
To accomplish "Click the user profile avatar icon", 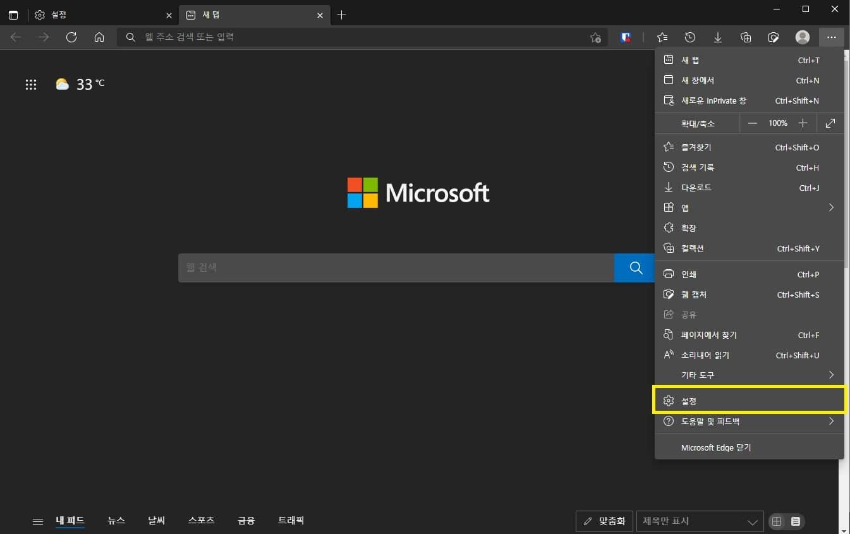I will [803, 37].
